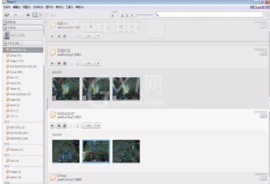Viewport: 270px width, 184px height.
Task: Click 上传 button for 英雄时刻 folder
Action: (x=88, y=63)
